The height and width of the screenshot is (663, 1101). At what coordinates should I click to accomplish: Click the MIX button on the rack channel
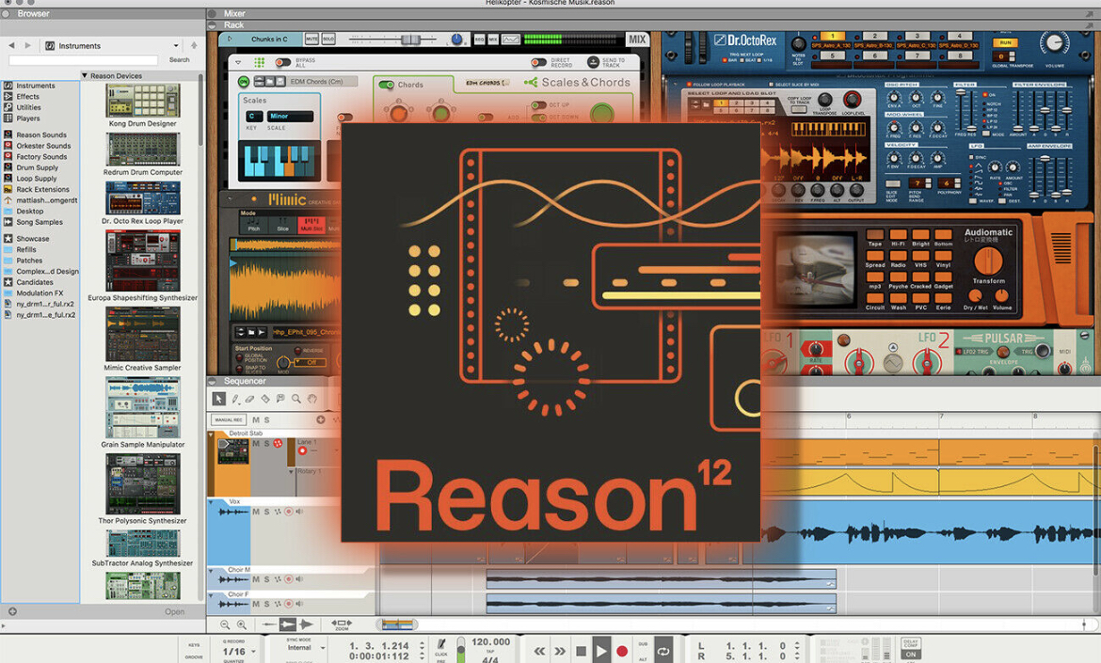click(637, 39)
